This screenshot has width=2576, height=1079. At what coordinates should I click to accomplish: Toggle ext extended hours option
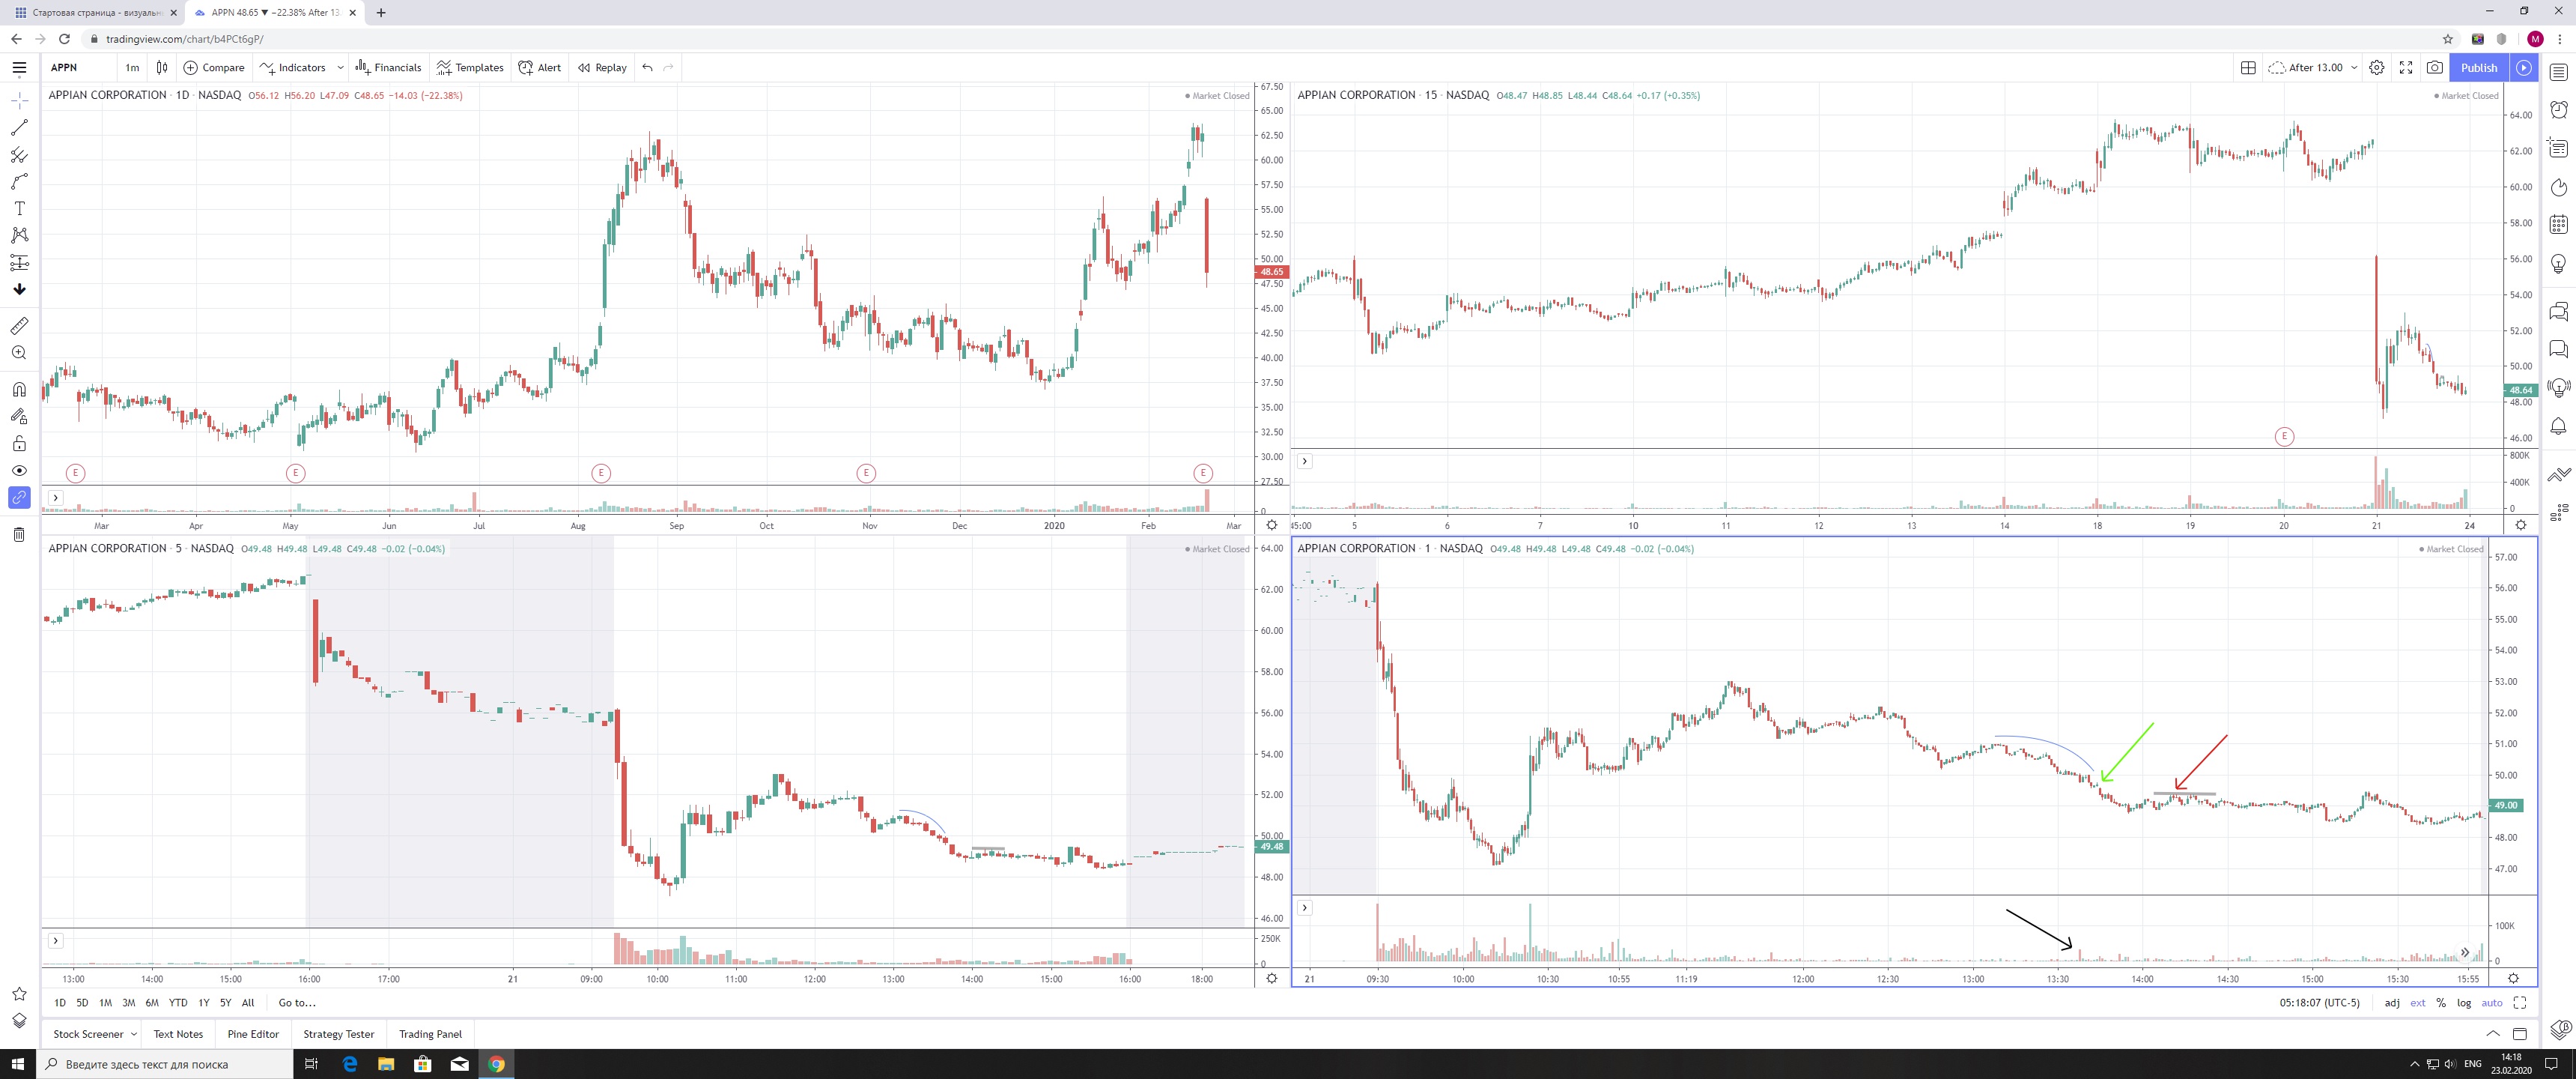pos(2417,1003)
